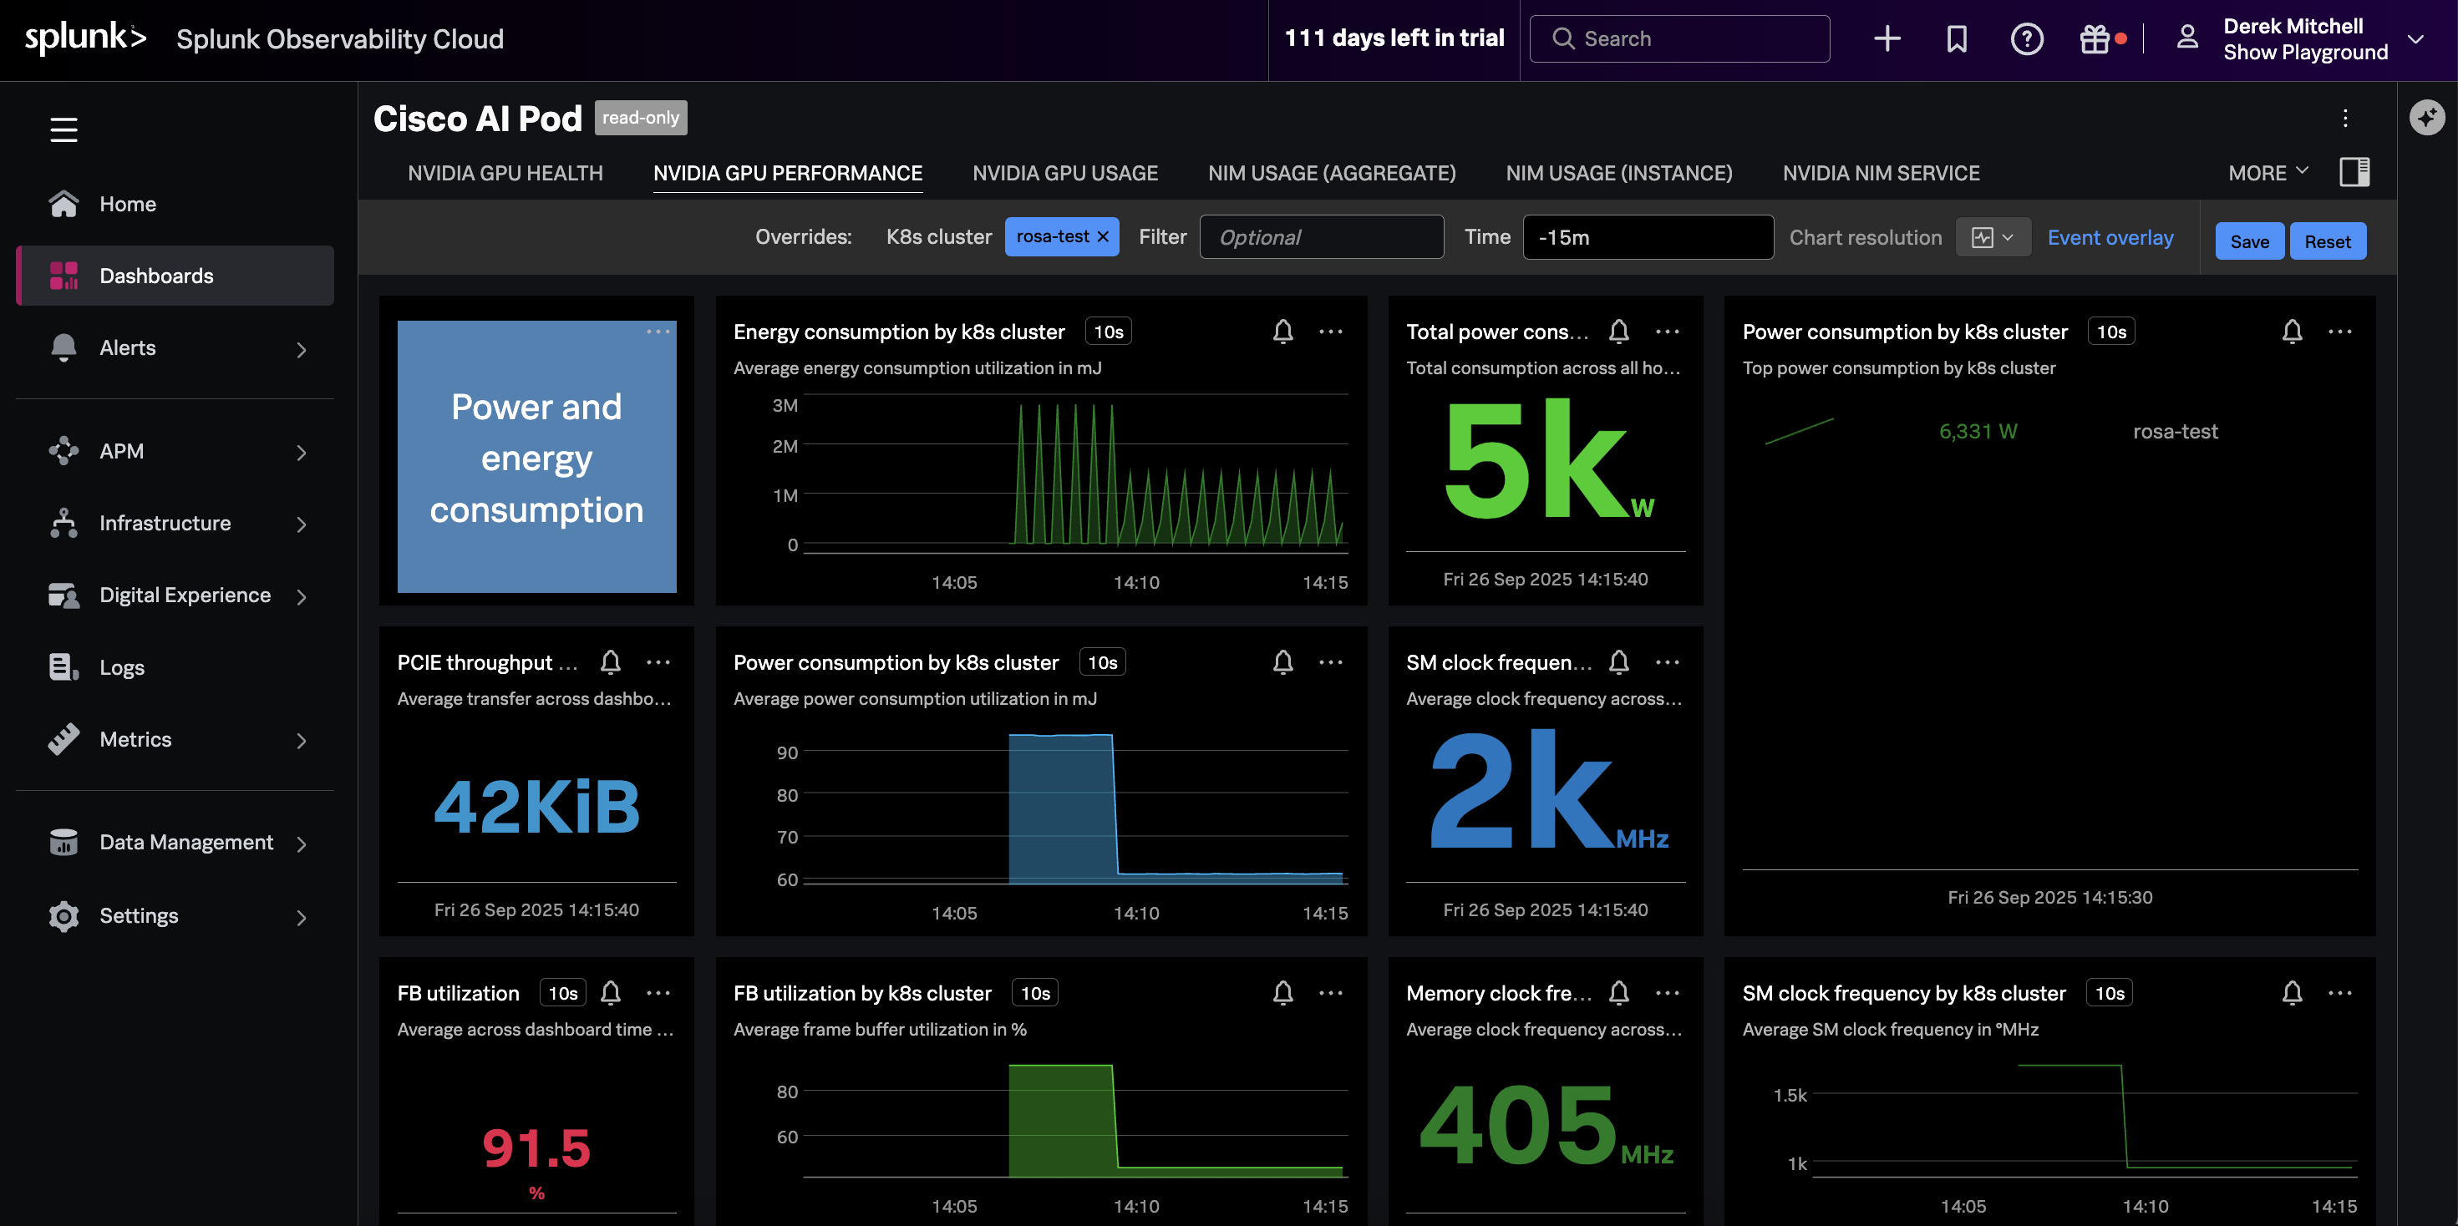
Task: Toggle the right sidebar panel icon
Action: tap(2354, 173)
